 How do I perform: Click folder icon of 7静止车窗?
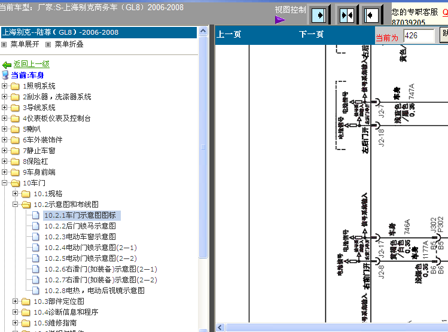click(15, 151)
